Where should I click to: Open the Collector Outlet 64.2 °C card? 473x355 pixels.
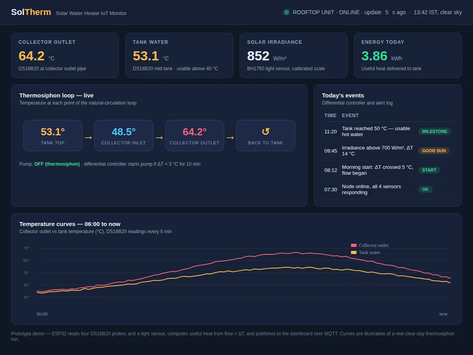point(65,55)
